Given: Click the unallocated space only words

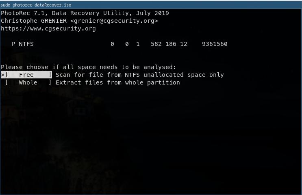Looking at the screenshot, I should 184,75.
